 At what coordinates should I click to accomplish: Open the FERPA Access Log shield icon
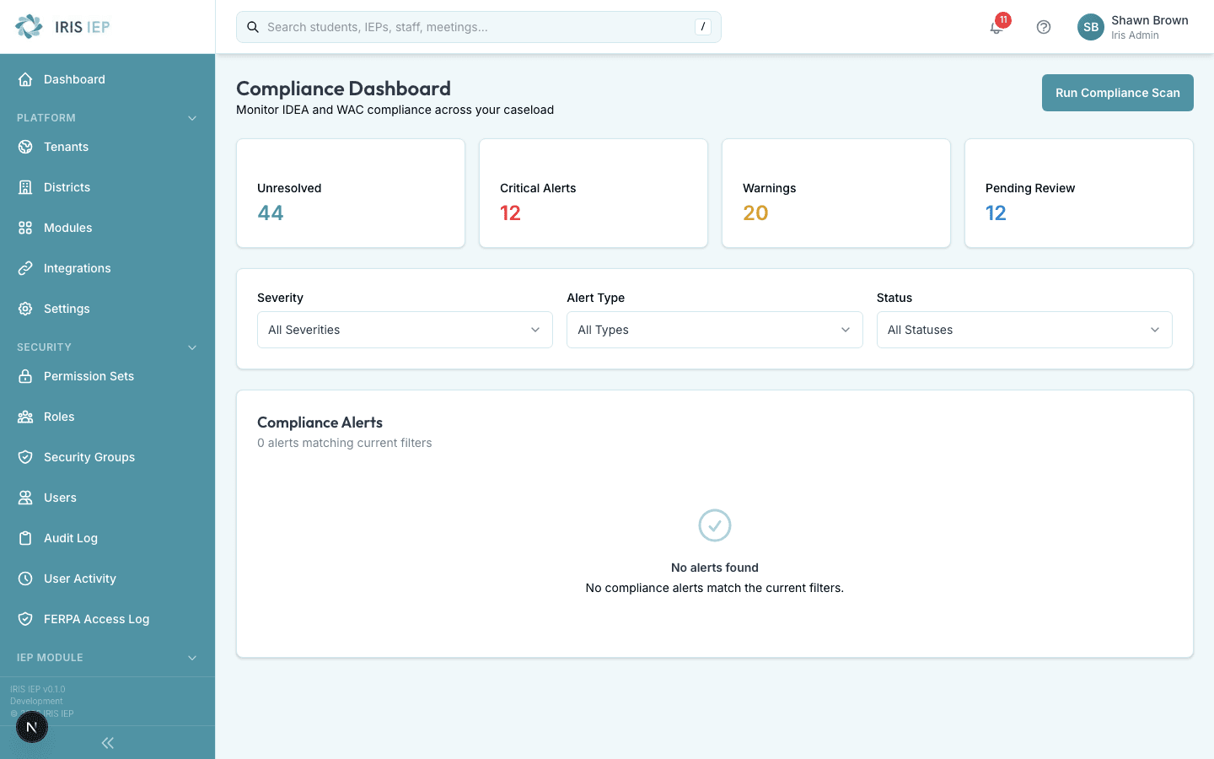(x=26, y=618)
